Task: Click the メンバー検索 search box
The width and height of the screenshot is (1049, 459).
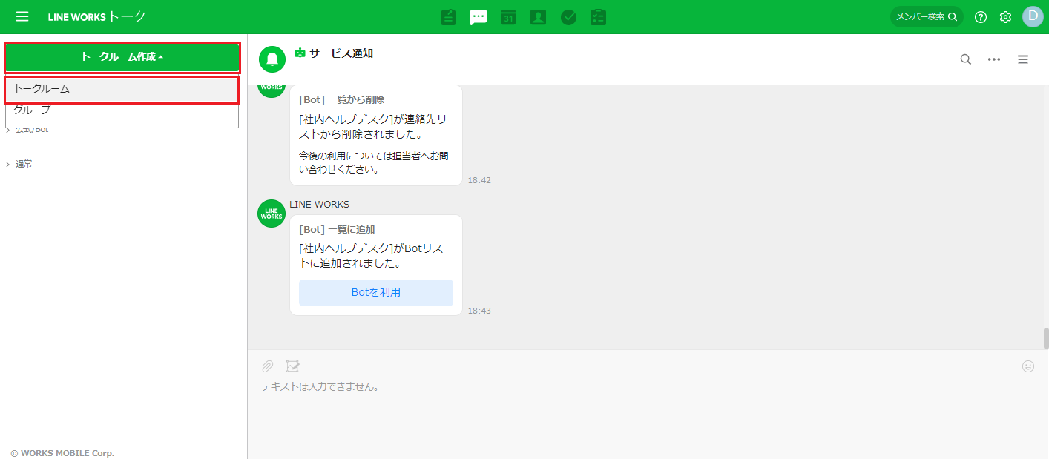Action: pos(927,17)
